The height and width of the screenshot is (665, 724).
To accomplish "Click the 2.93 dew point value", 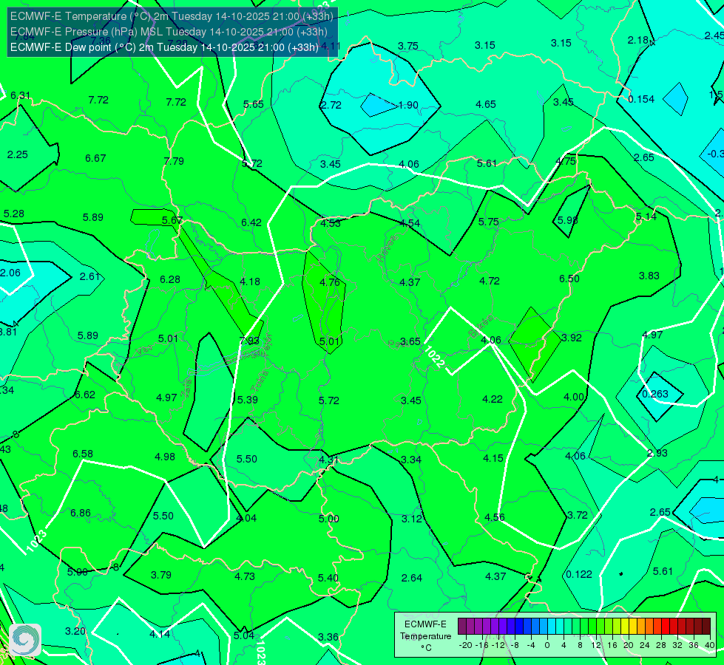I will click(x=657, y=453).
